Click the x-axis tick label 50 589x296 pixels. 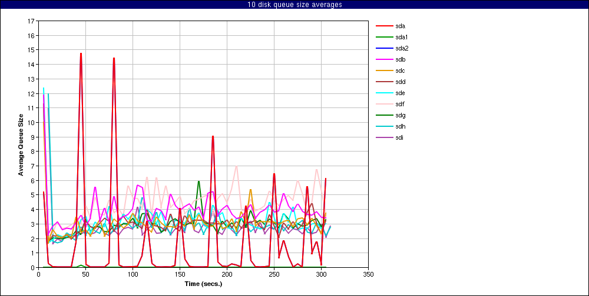(85, 275)
